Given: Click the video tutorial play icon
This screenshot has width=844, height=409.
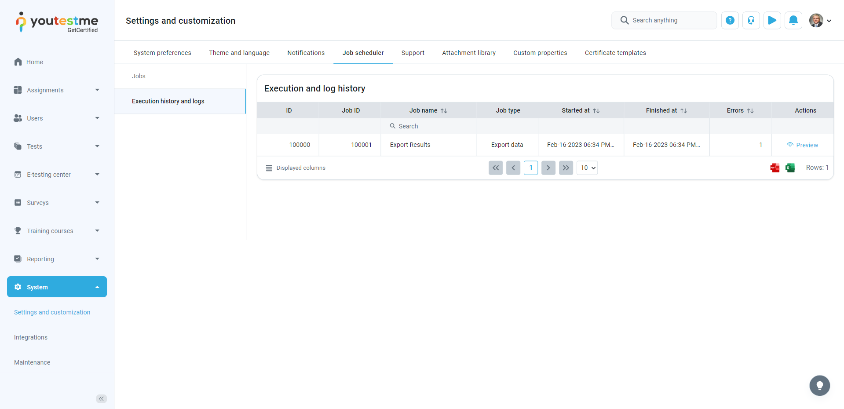Looking at the screenshot, I should click(x=772, y=20).
